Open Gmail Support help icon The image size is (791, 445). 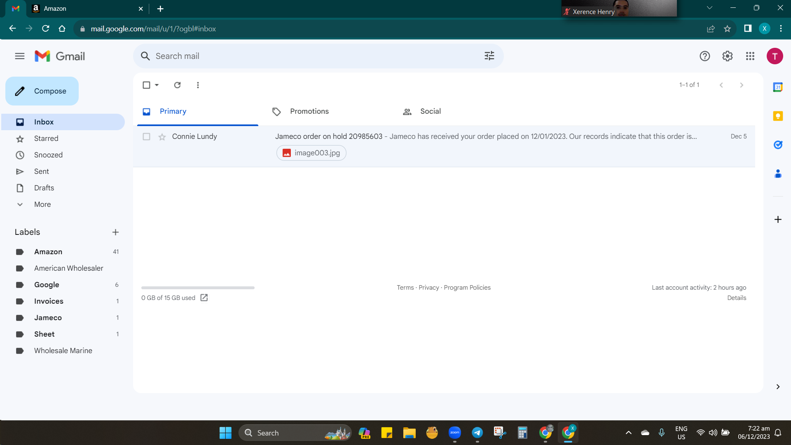tap(704, 56)
